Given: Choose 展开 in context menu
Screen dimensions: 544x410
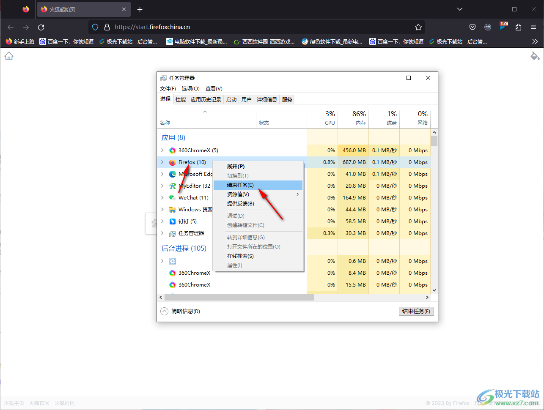Looking at the screenshot, I should 258,167.
